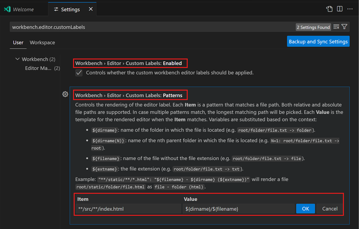Open the settings filter funnel
The image size is (359, 229).
point(344,27)
